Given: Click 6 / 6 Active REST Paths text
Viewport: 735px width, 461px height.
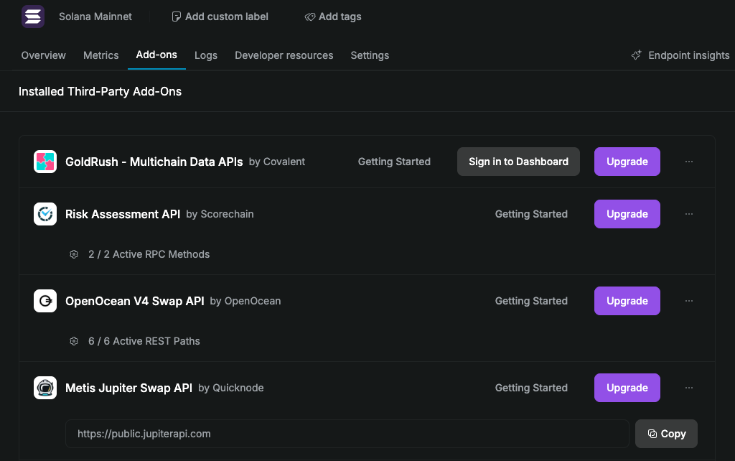Looking at the screenshot, I should pyautogui.click(x=144, y=341).
